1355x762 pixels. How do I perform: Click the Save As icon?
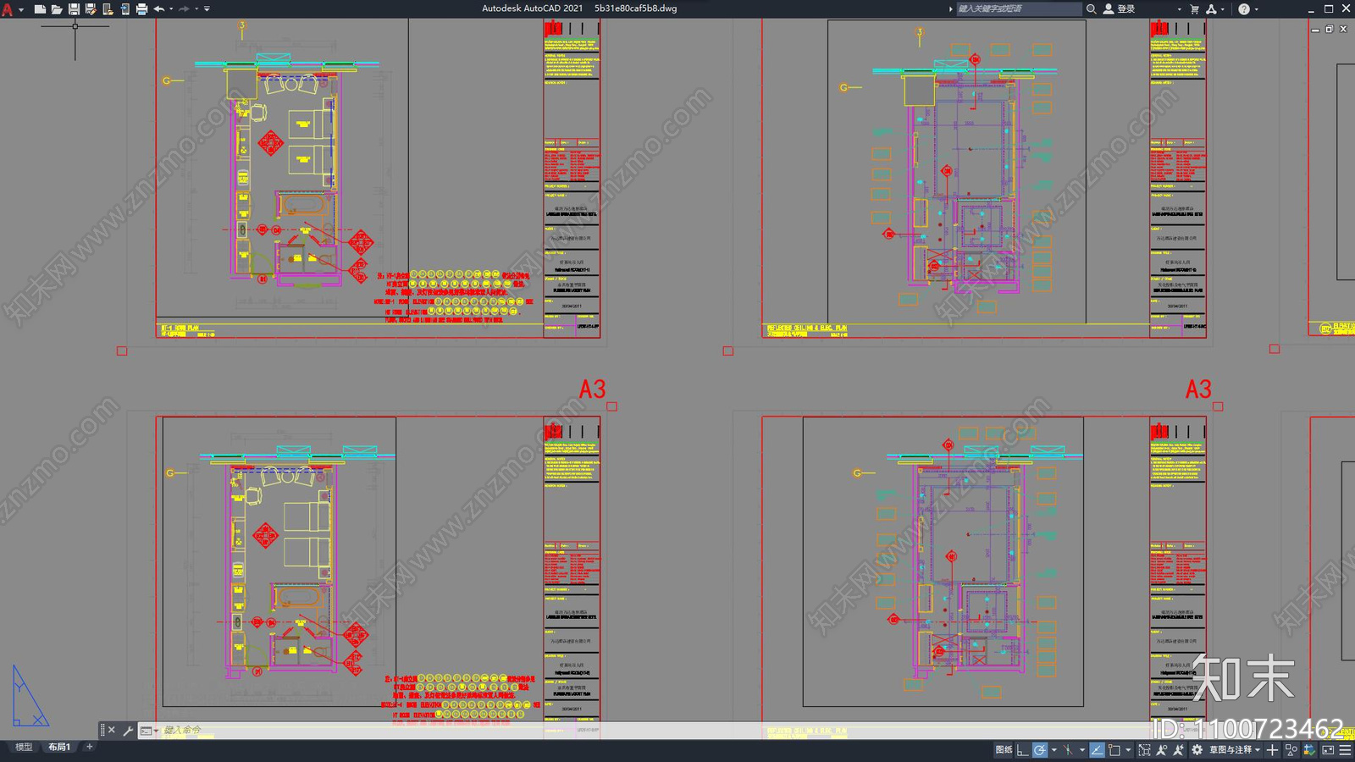91,9
